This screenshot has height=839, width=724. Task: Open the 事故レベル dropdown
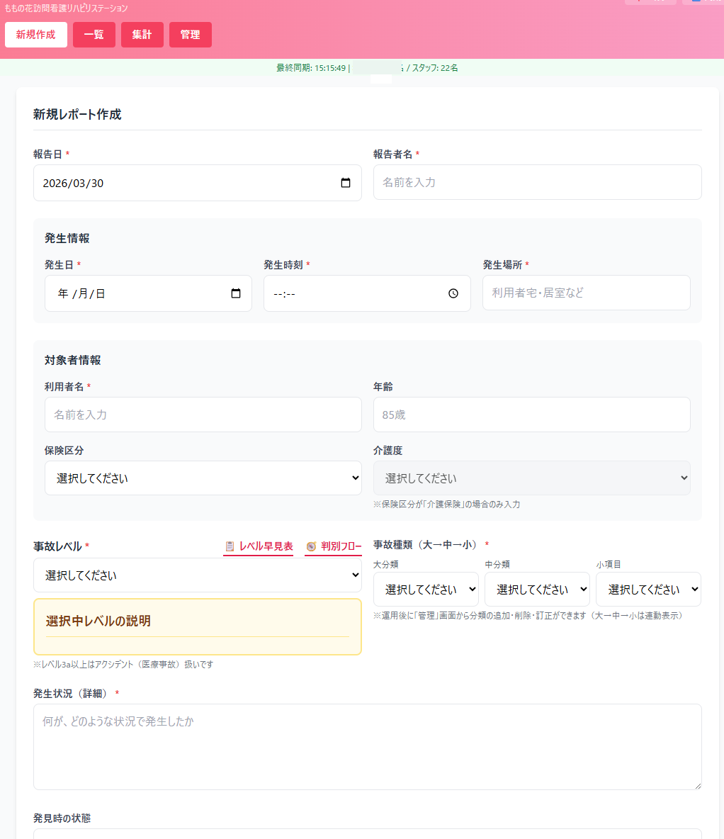197,575
